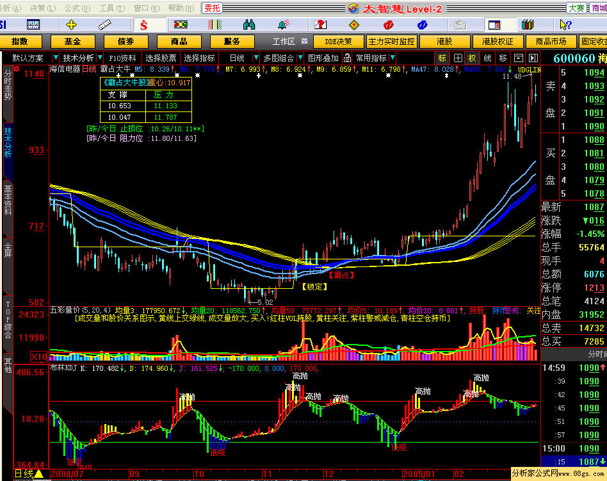Click the chart with question mark icon
This screenshot has height=481, width=607.
tap(320, 25)
